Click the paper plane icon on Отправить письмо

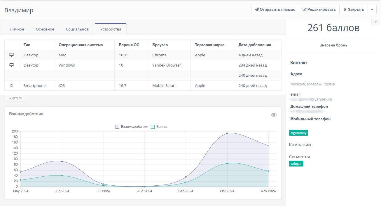coord(257,9)
